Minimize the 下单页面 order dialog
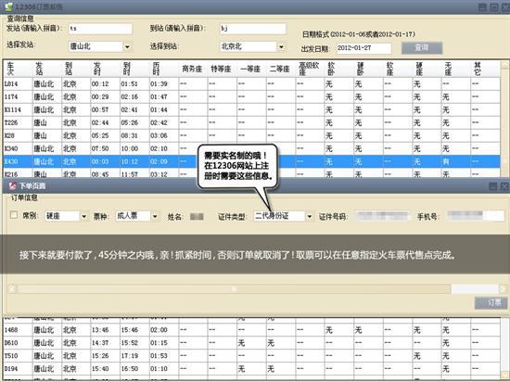Image resolution: width=510 pixels, height=382 pixels. point(492,186)
